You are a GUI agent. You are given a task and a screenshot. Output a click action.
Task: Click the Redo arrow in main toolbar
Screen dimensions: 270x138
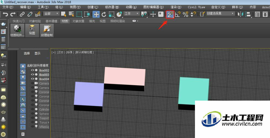(13, 14)
